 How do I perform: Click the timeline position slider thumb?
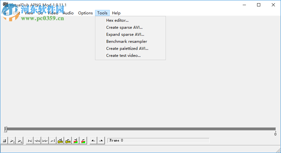coord(5,129)
